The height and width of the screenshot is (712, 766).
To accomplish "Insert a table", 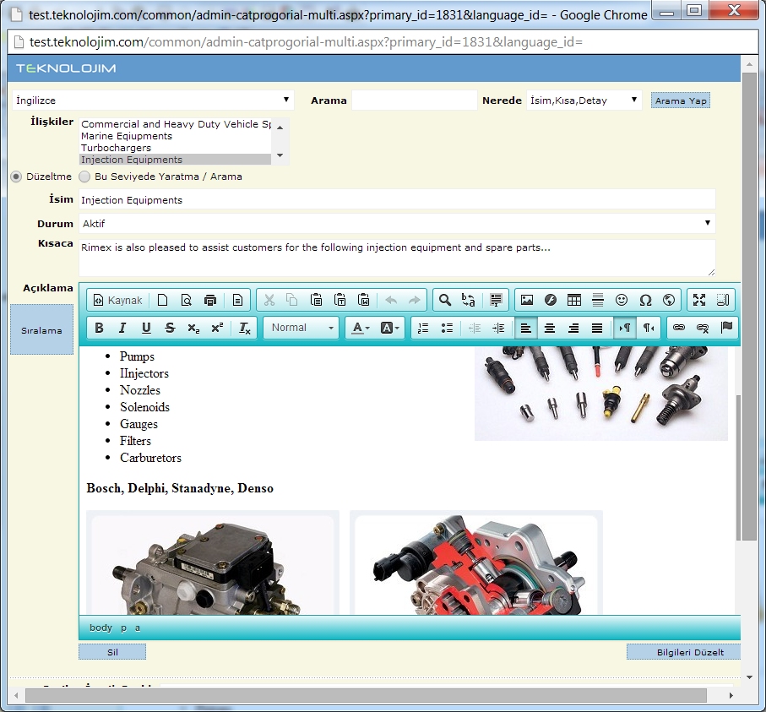I will (x=574, y=300).
